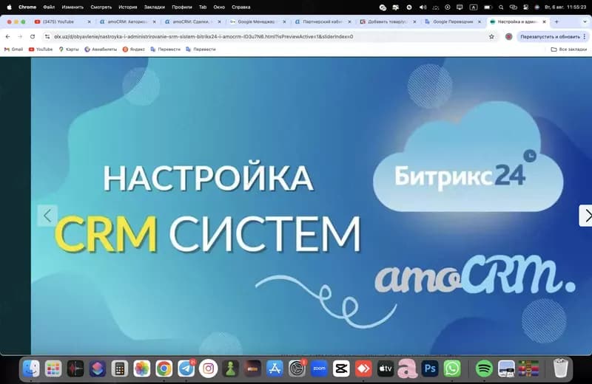Open Calculator from the Dock
592x384 pixels.
click(120, 368)
